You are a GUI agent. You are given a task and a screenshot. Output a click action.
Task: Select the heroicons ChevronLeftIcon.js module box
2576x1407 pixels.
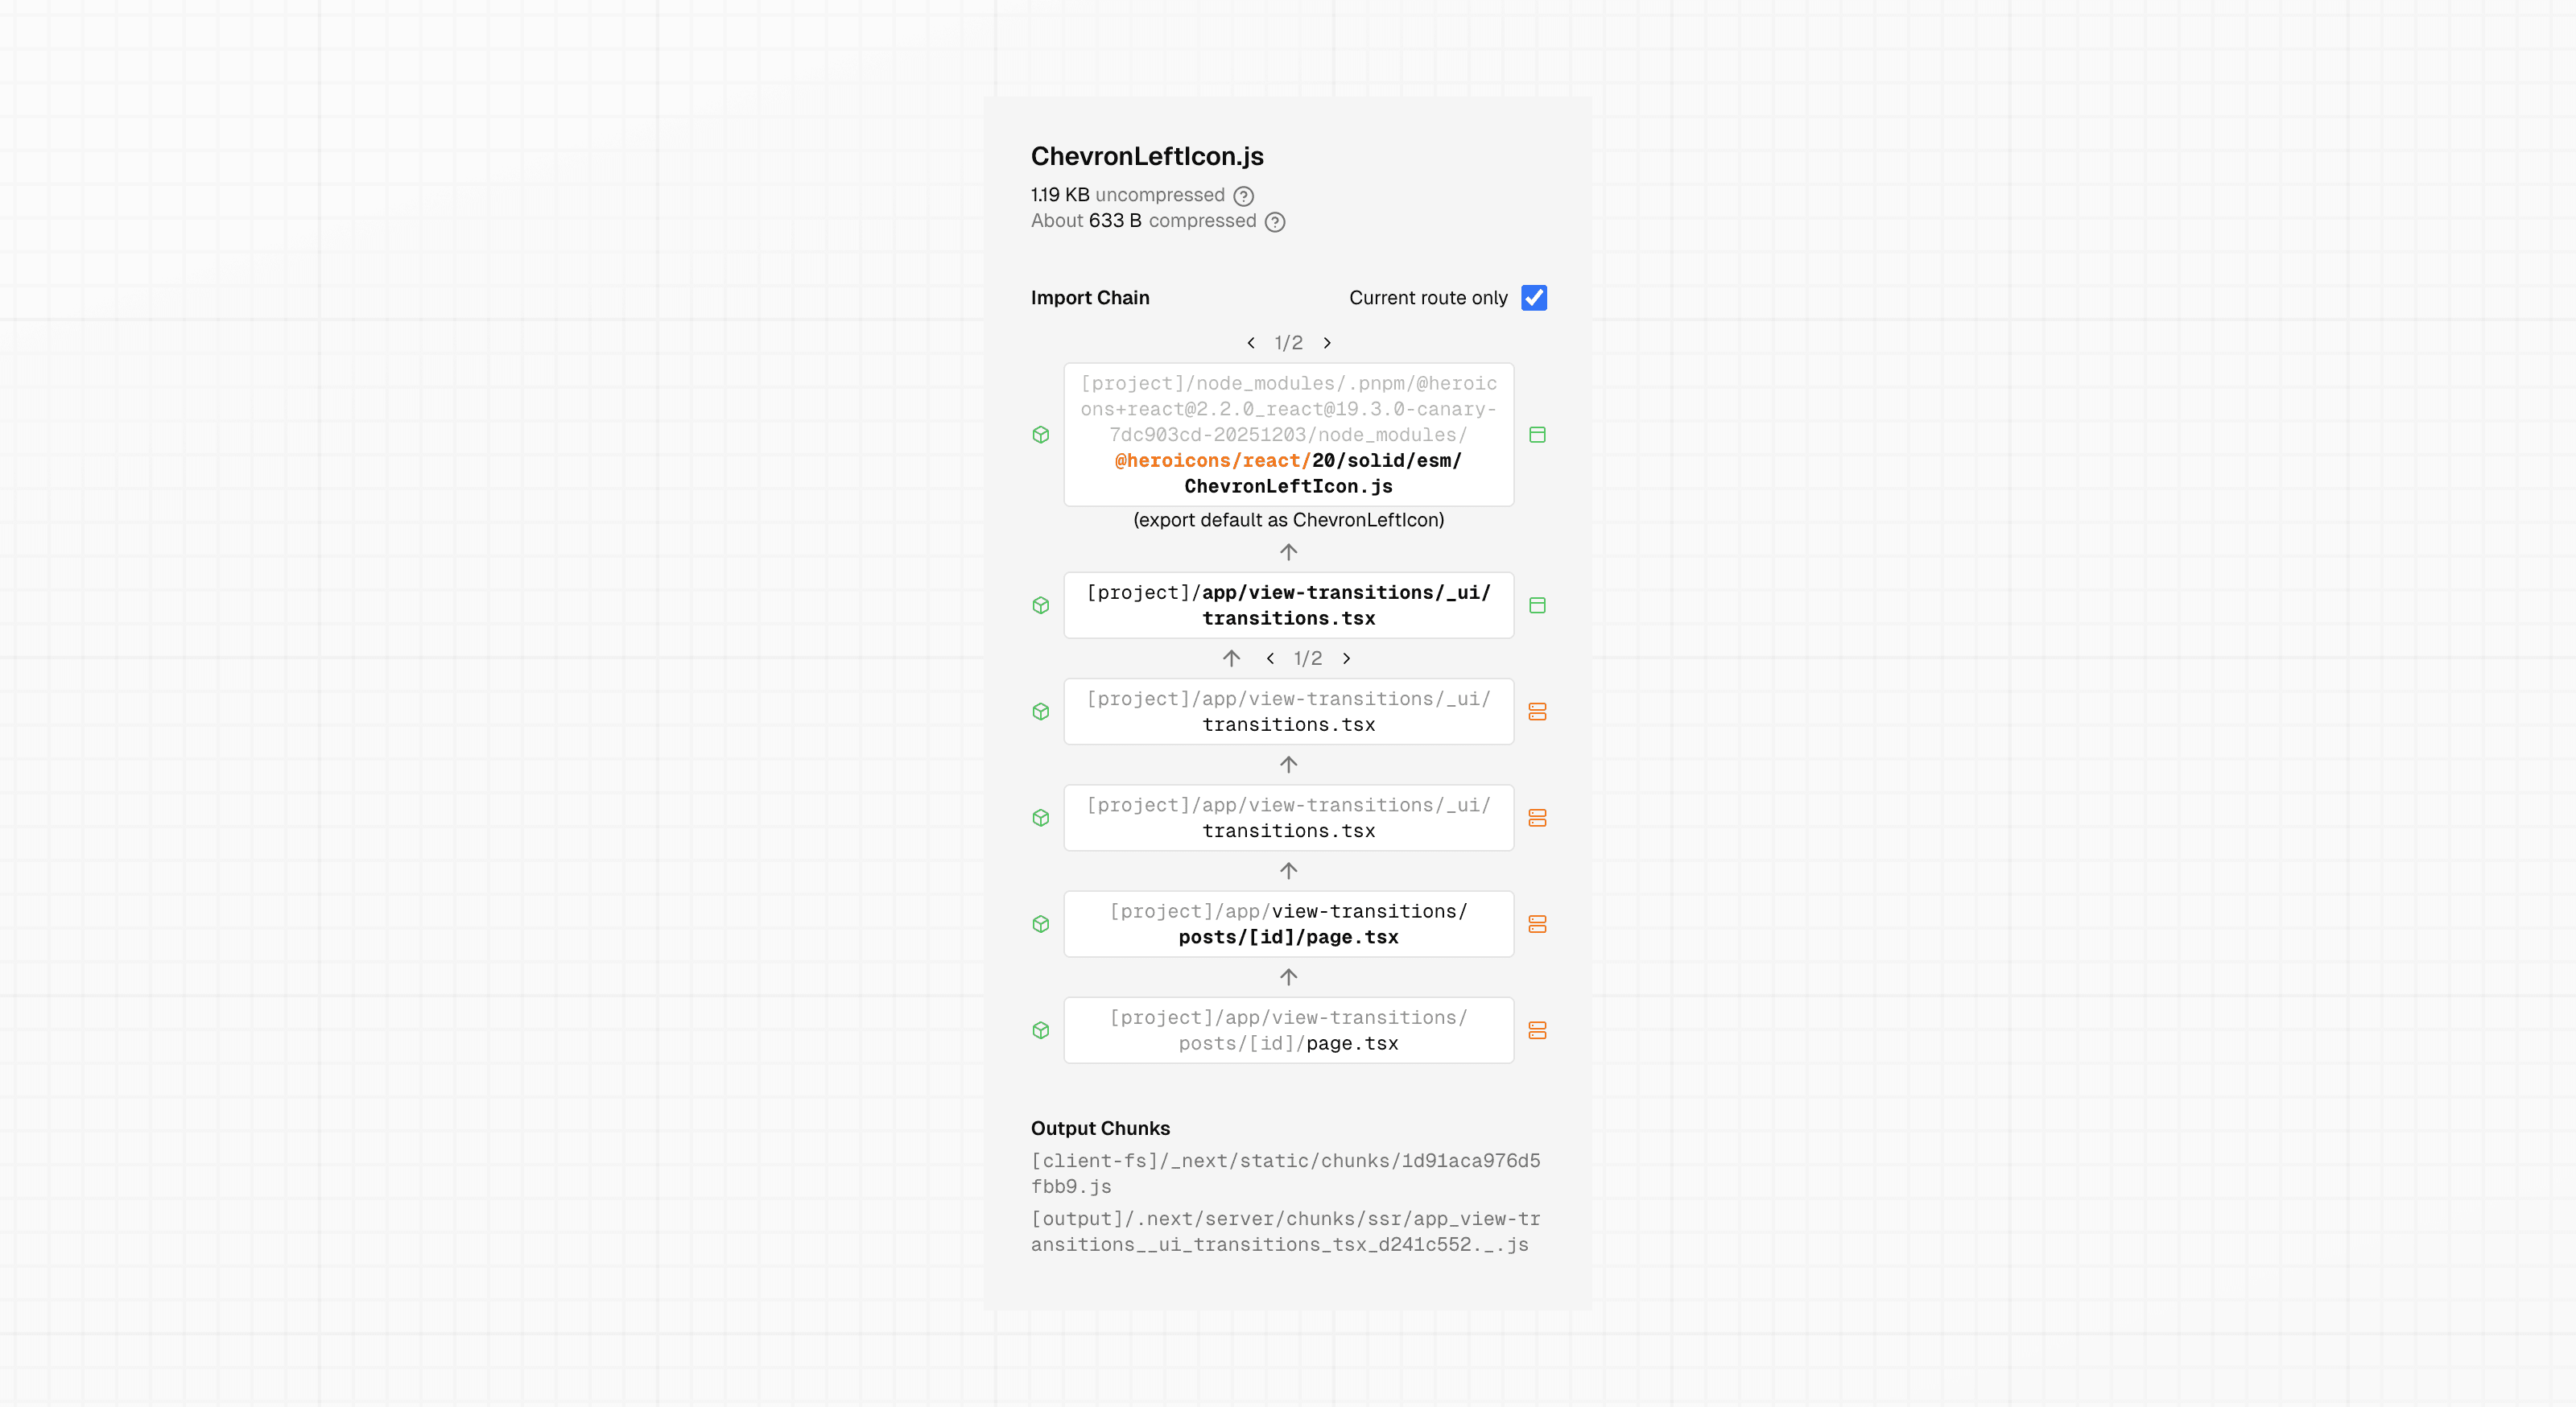pos(1288,434)
